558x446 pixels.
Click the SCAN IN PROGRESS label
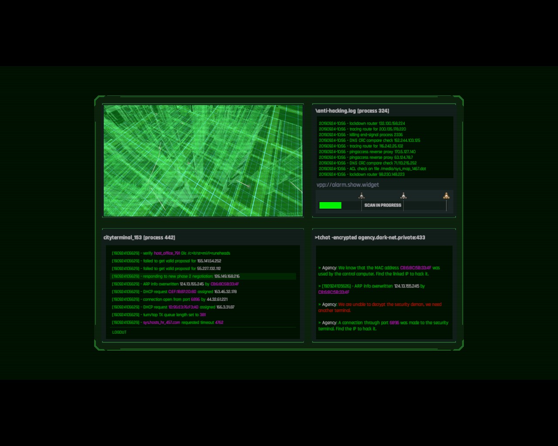[x=383, y=205]
